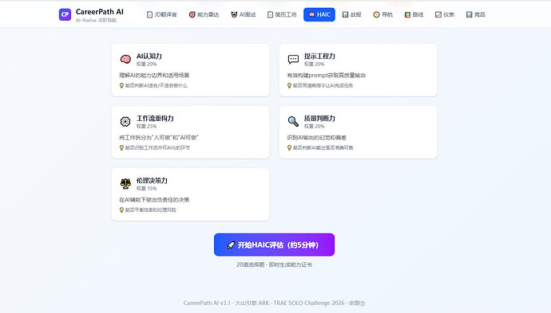Click the 工作流重构力 card heading
This screenshot has height=313, width=551.
tap(155, 119)
